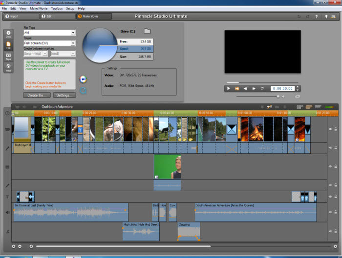The width and height of the screenshot is (342, 258).
Task: Adjust the preview volume slider
Action: coord(278,97)
